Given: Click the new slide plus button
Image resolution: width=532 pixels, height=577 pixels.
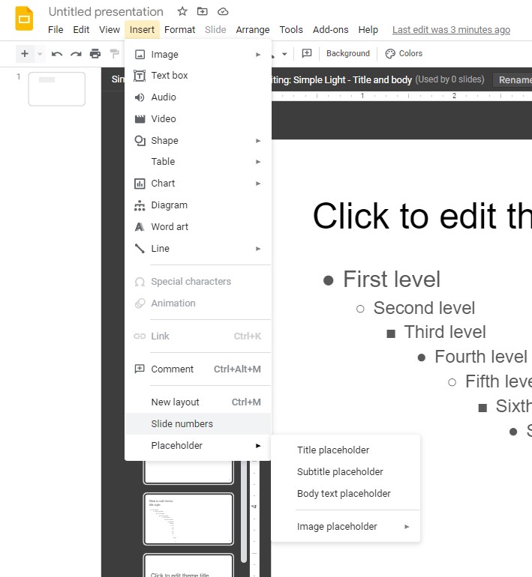Looking at the screenshot, I should click(25, 54).
